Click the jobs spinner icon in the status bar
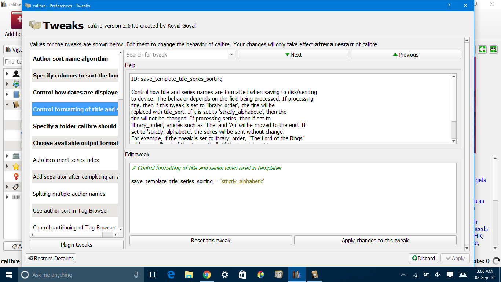Screen dimensions: 501x282 (496, 261)
